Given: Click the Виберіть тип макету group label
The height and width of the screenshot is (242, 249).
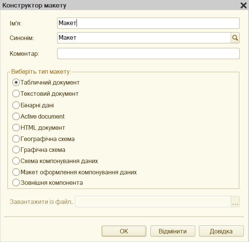Looking at the screenshot, I should coord(41,72).
